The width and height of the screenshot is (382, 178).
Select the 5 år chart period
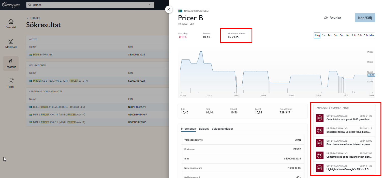tap(366, 35)
